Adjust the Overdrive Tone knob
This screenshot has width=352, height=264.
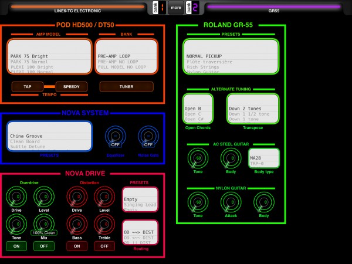(16, 224)
